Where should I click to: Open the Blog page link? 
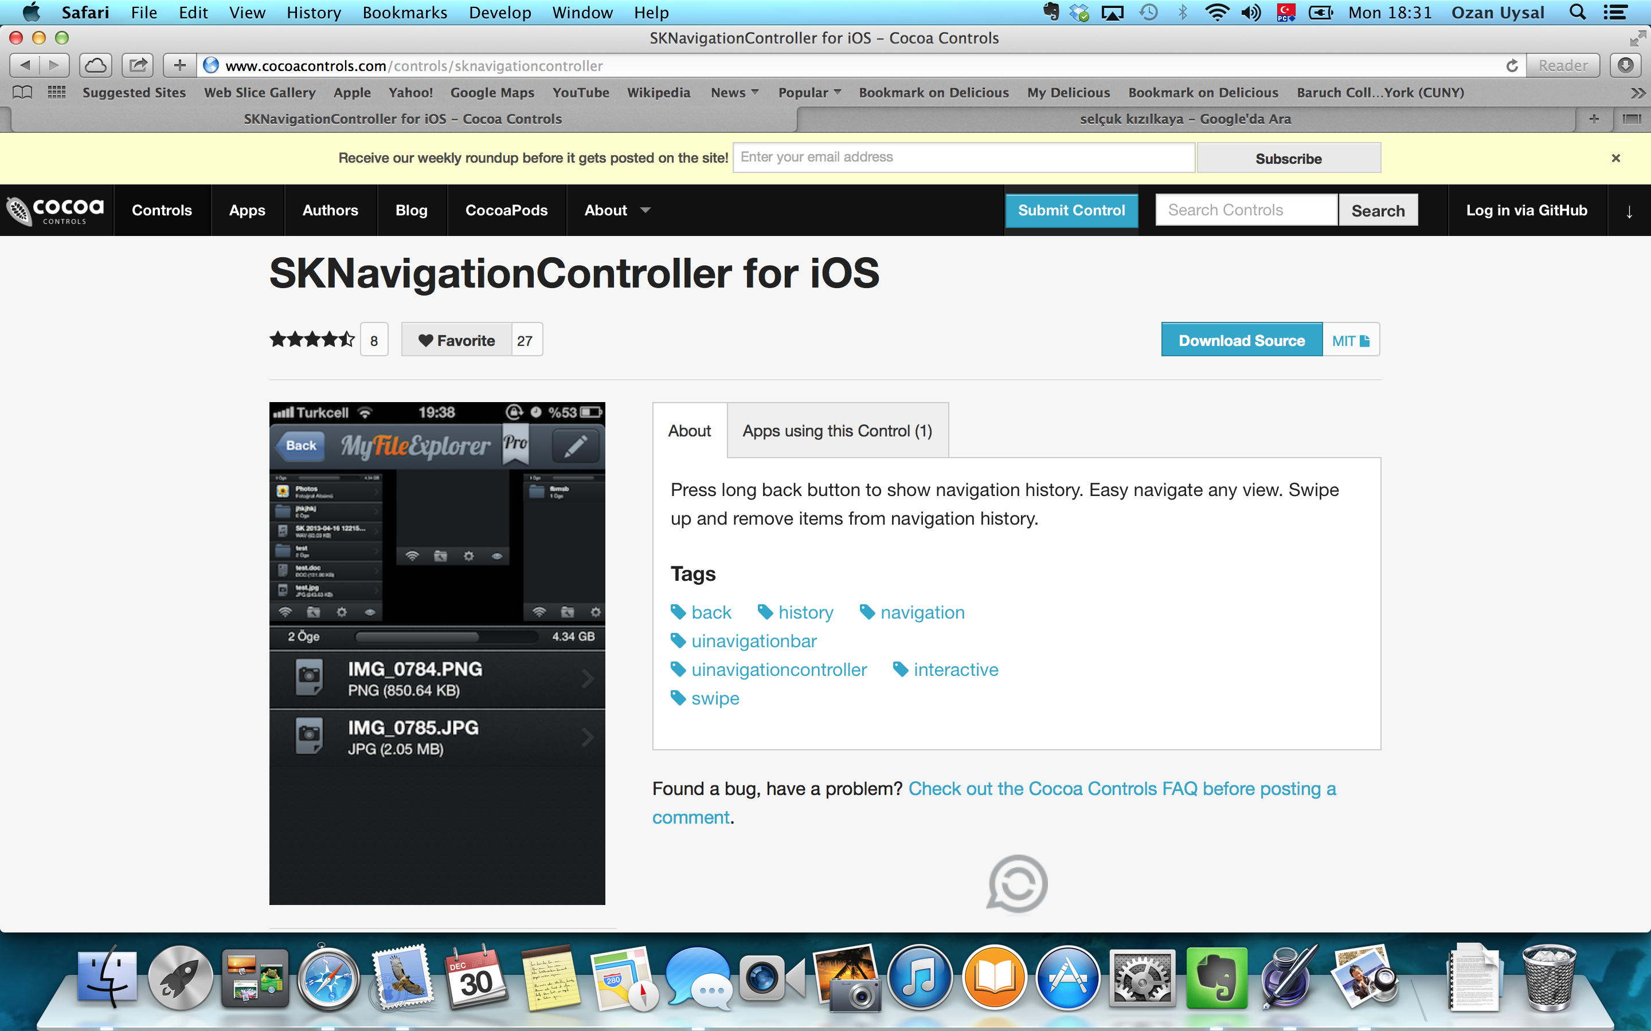click(x=412, y=211)
